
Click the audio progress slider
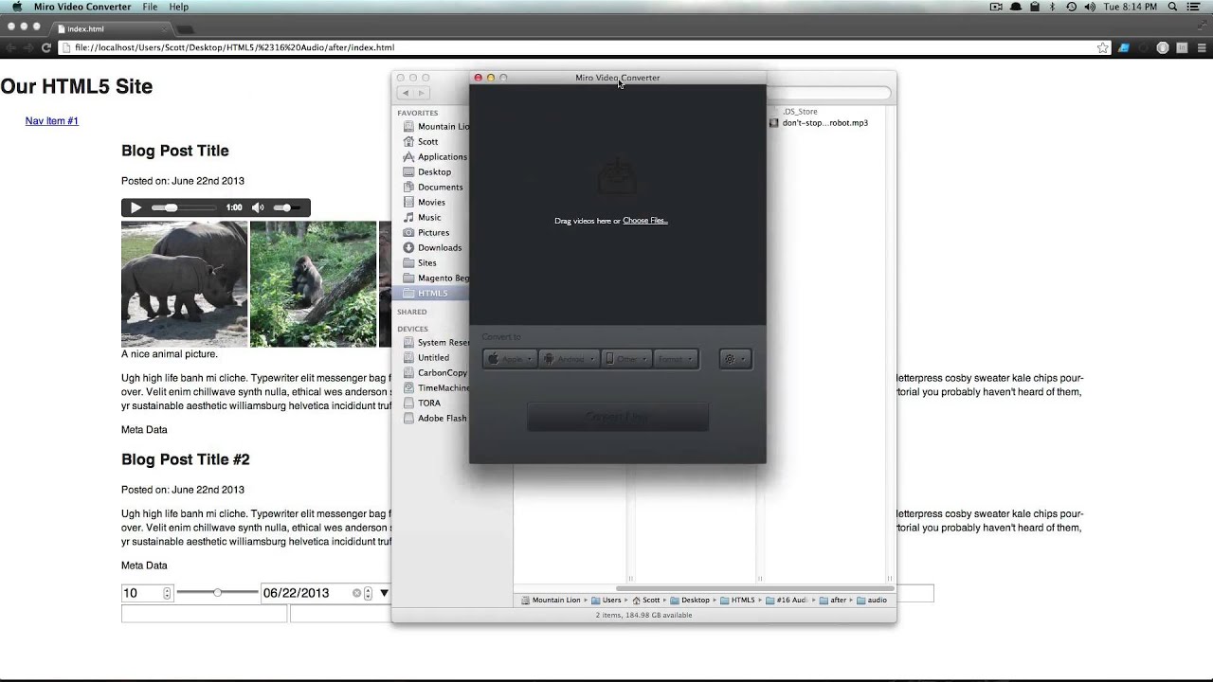tap(184, 207)
